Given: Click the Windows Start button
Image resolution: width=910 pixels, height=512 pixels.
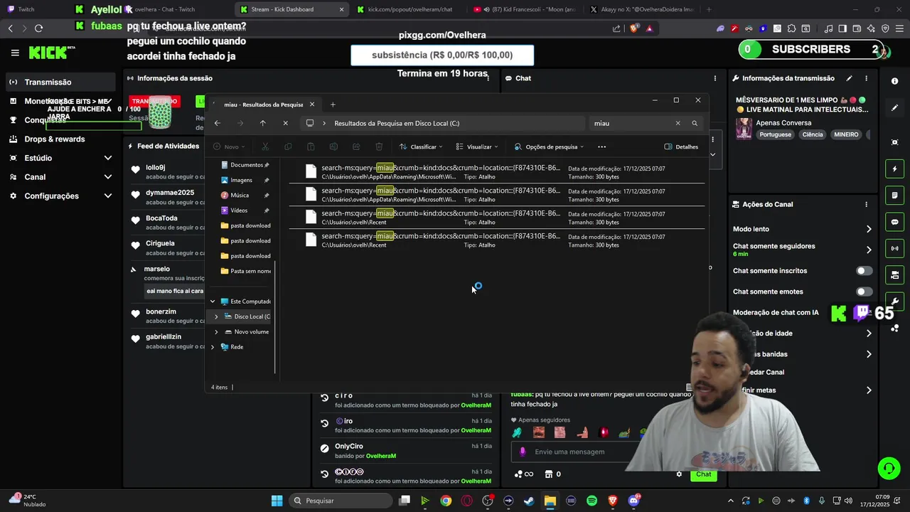Looking at the screenshot, I should (277, 501).
